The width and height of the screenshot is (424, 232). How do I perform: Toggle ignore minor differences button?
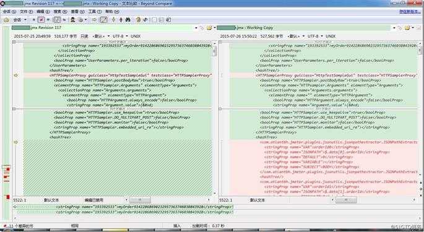click(64, 20)
